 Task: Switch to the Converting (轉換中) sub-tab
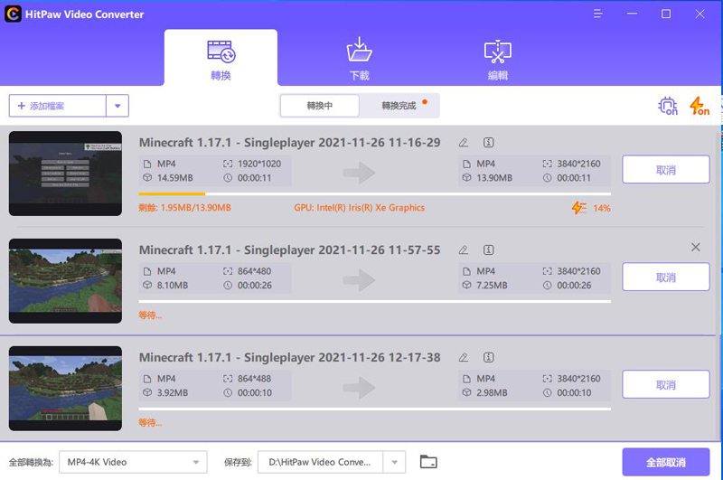pyautogui.click(x=320, y=106)
